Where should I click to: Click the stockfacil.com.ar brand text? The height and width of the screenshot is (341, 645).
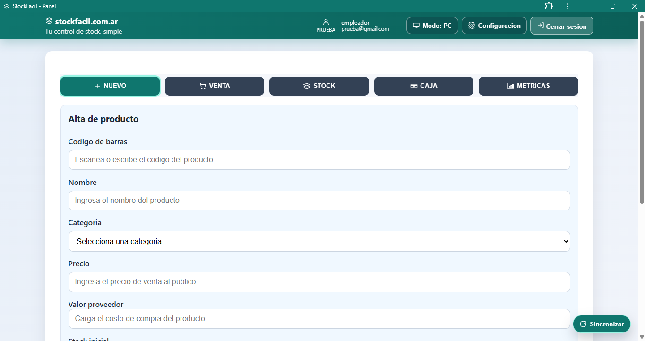coord(86,21)
